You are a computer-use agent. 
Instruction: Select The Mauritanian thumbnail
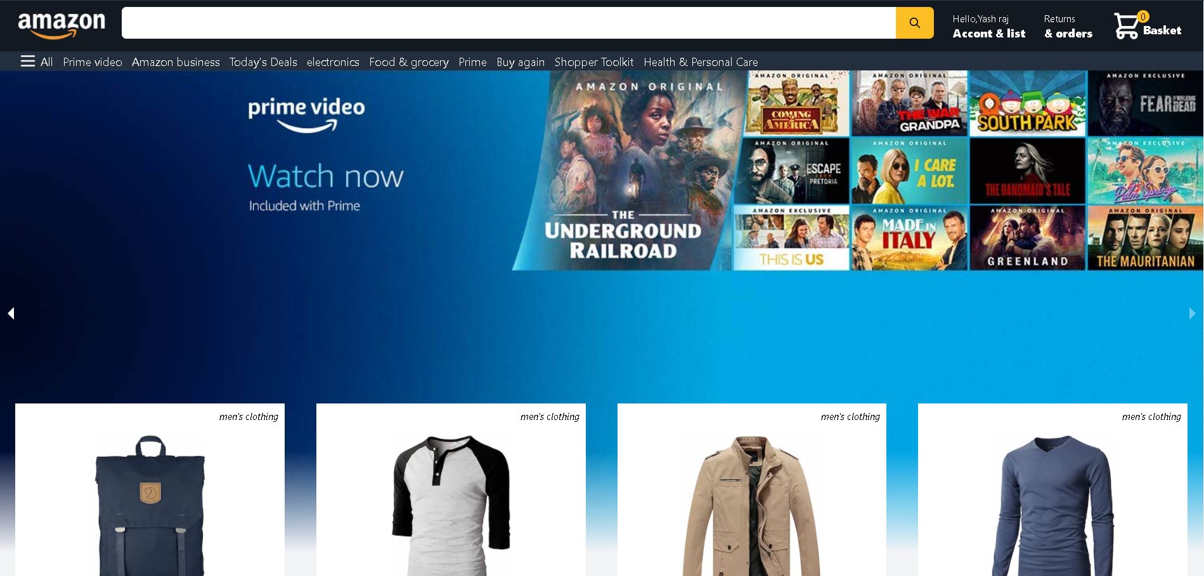coord(1146,238)
